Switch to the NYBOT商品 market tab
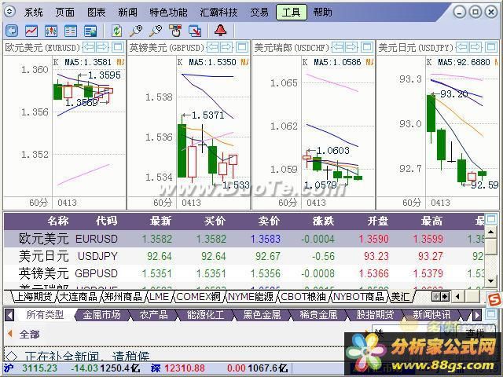This screenshot has height=377, width=503. pos(358,297)
